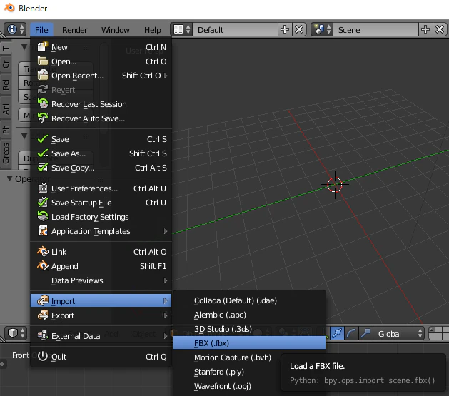
Task: Delete the Default screen layout
Action: pos(299,29)
